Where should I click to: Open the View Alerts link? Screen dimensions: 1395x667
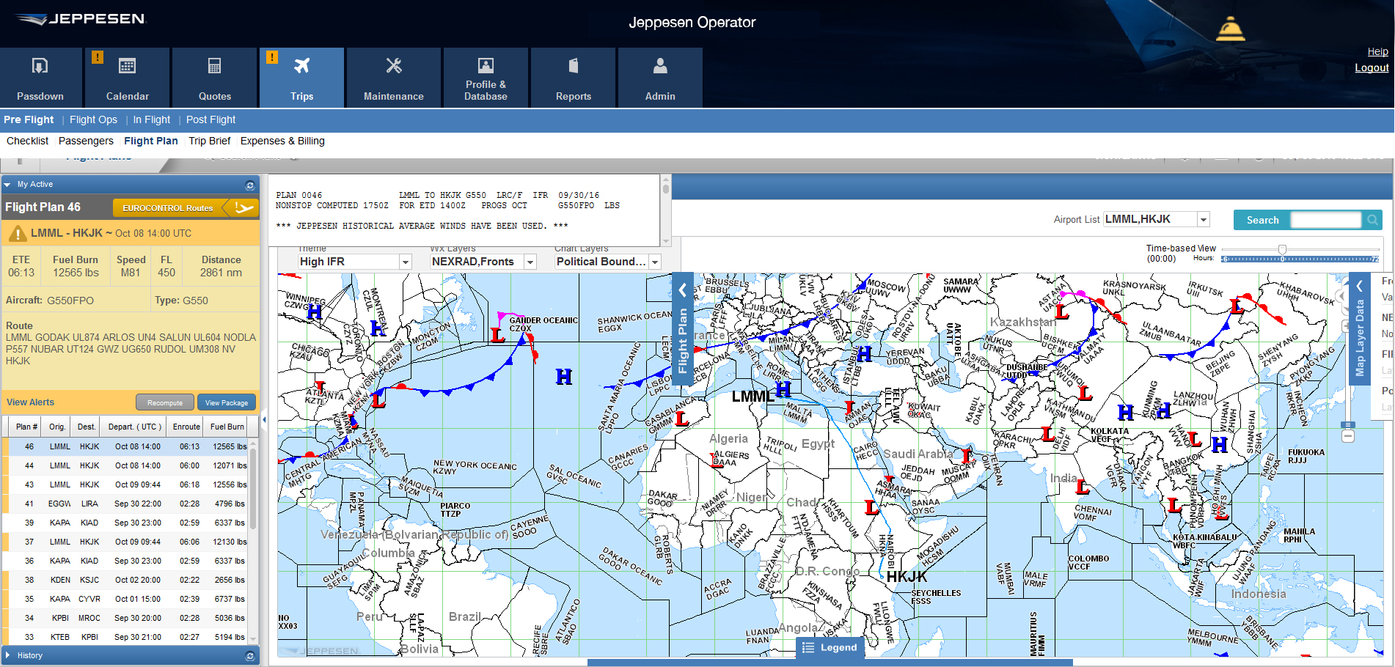click(30, 402)
